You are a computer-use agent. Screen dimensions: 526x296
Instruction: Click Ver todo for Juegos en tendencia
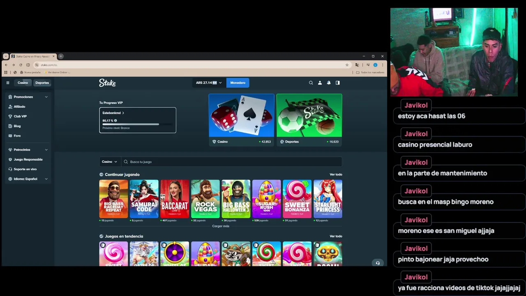pyautogui.click(x=336, y=236)
